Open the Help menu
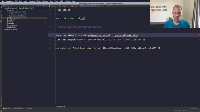The width and height of the screenshot is (200, 112). (x=74, y=1)
